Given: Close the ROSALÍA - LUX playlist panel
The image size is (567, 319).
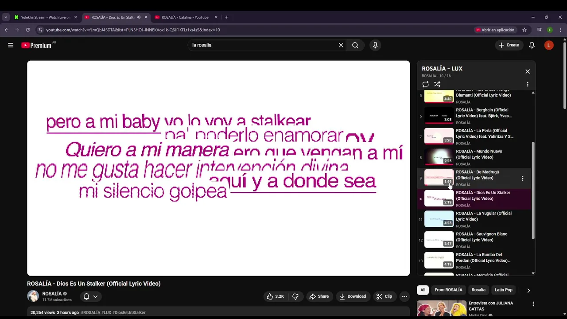Looking at the screenshot, I should (x=528, y=71).
